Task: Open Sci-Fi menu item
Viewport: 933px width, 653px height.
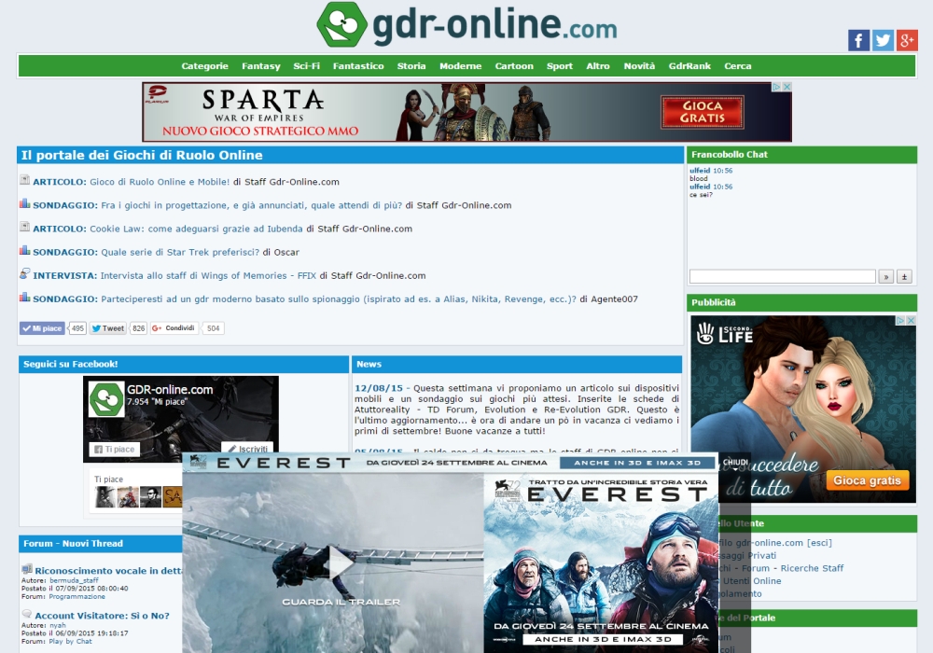Action: click(x=306, y=66)
